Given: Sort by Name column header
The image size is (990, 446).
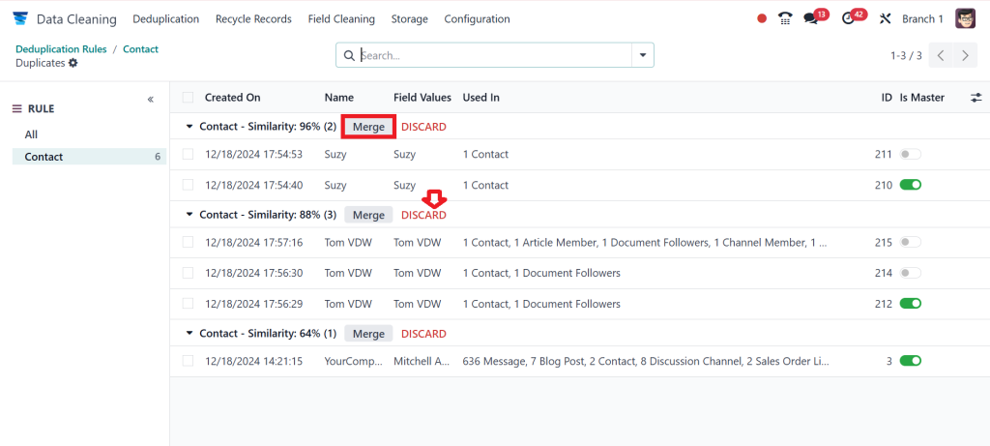Looking at the screenshot, I should (x=339, y=98).
